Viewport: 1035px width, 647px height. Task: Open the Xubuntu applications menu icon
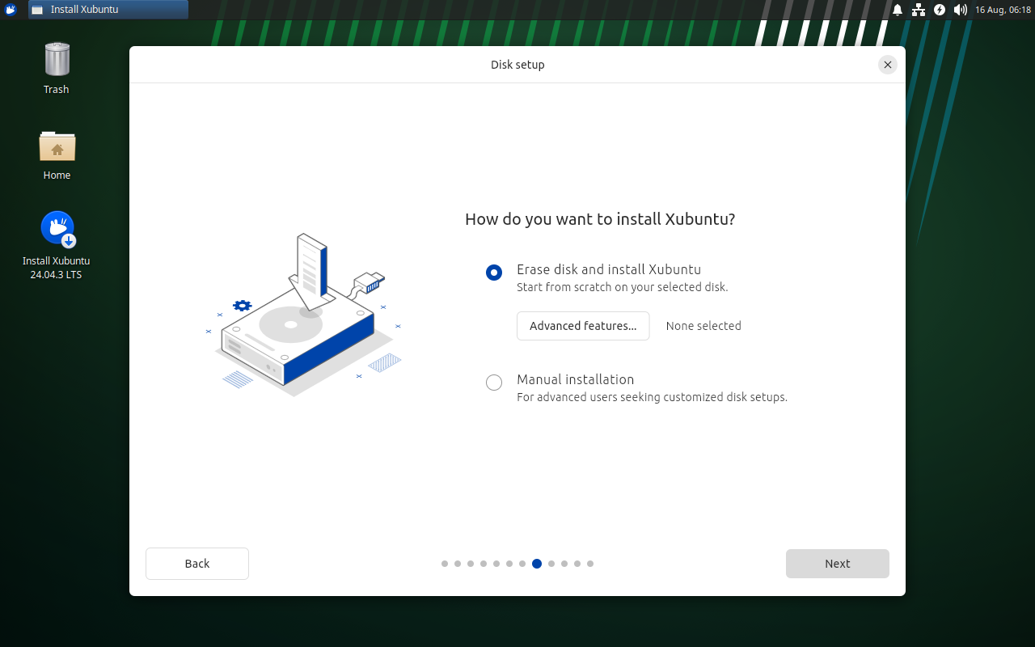[11, 10]
